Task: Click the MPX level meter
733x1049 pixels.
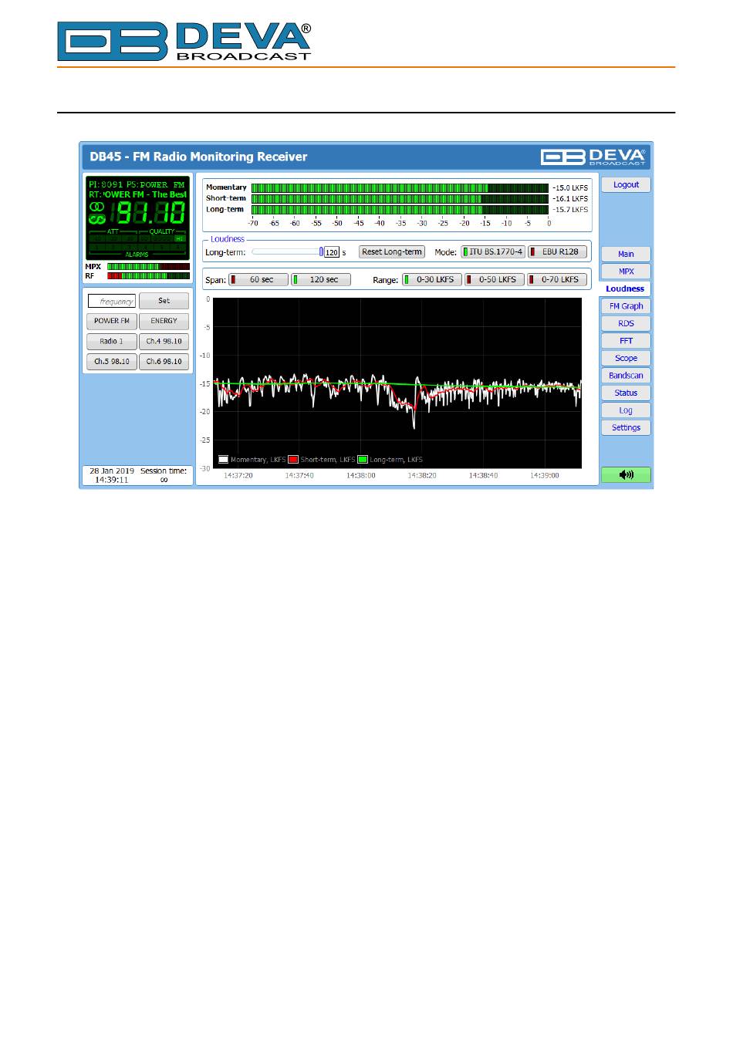Action: click(148, 267)
